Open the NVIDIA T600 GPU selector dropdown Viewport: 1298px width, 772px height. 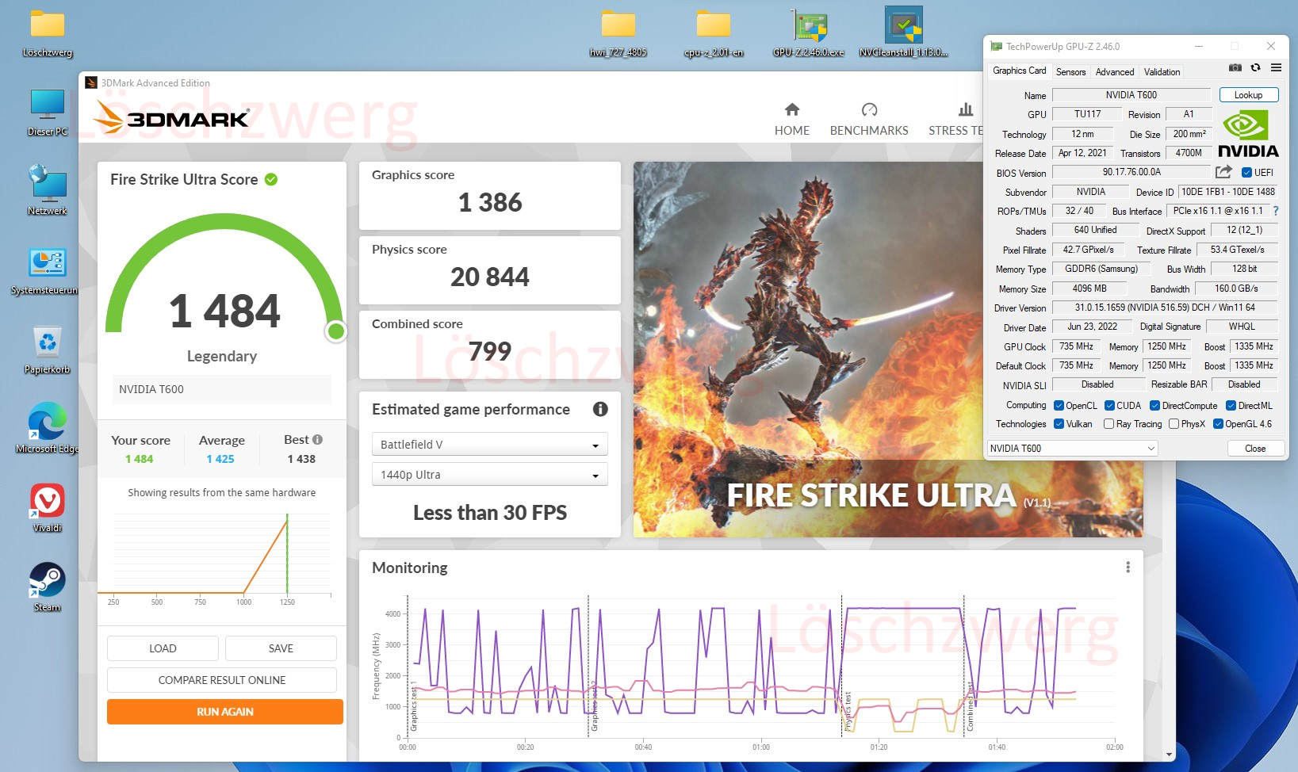point(1072,448)
